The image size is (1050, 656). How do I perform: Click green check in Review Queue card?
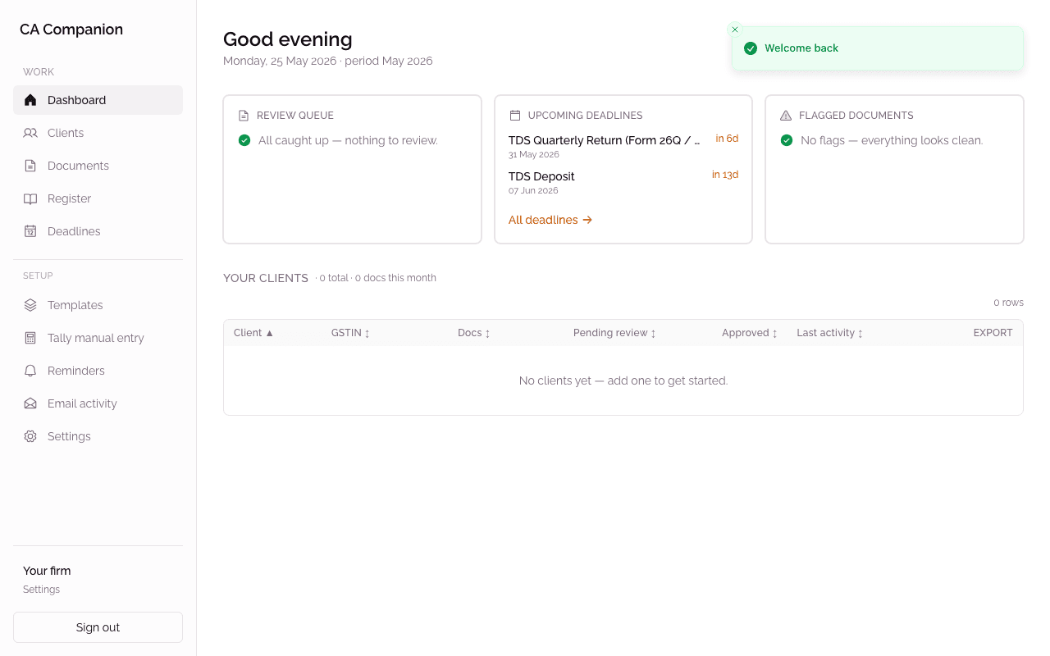(244, 140)
